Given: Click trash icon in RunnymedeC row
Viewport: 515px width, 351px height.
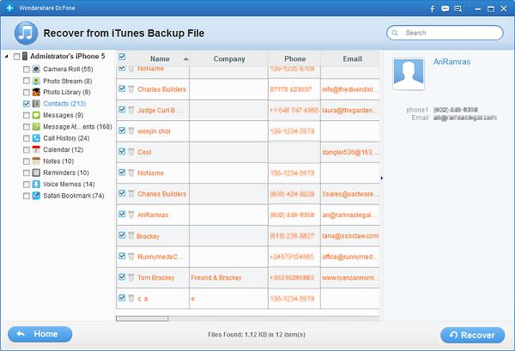Looking at the screenshot, I should coord(131,257).
